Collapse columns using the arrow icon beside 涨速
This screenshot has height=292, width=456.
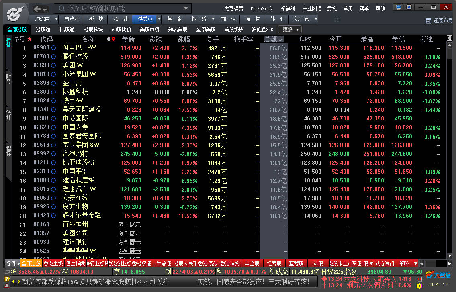pos(449,38)
